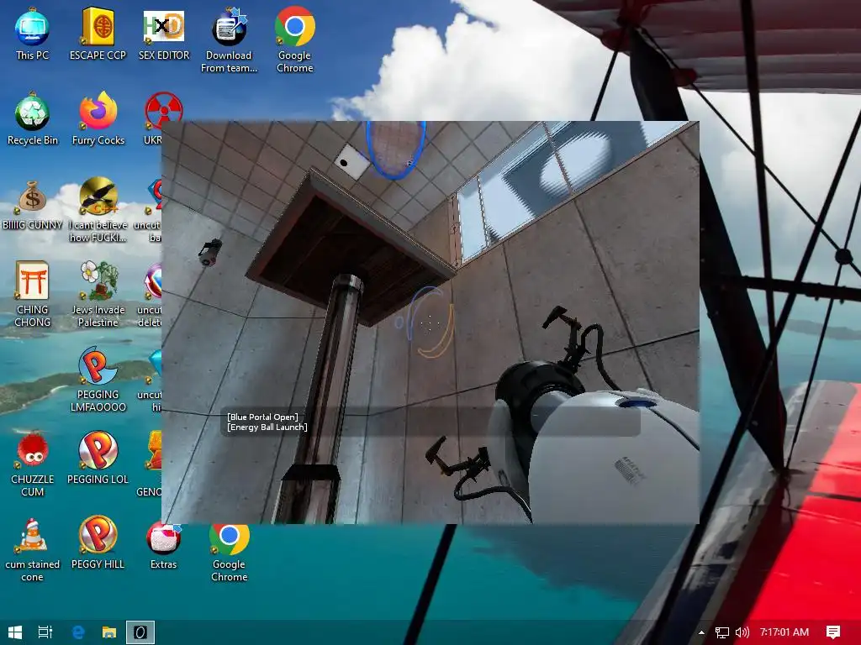
Task: Open the network status tray icon
Action: 722,632
